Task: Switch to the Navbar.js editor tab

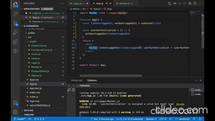Action: (126, 3)
